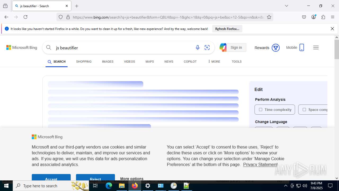339x191 pixels.
Task: Show hidden system tray icons
Action: point(286,186)
